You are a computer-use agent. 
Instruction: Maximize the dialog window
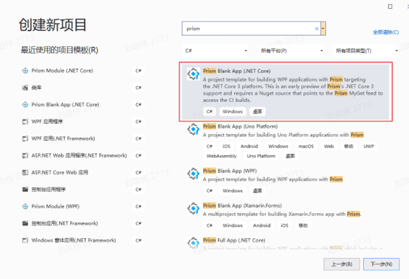pyautogui.click(x=390, y=6)
